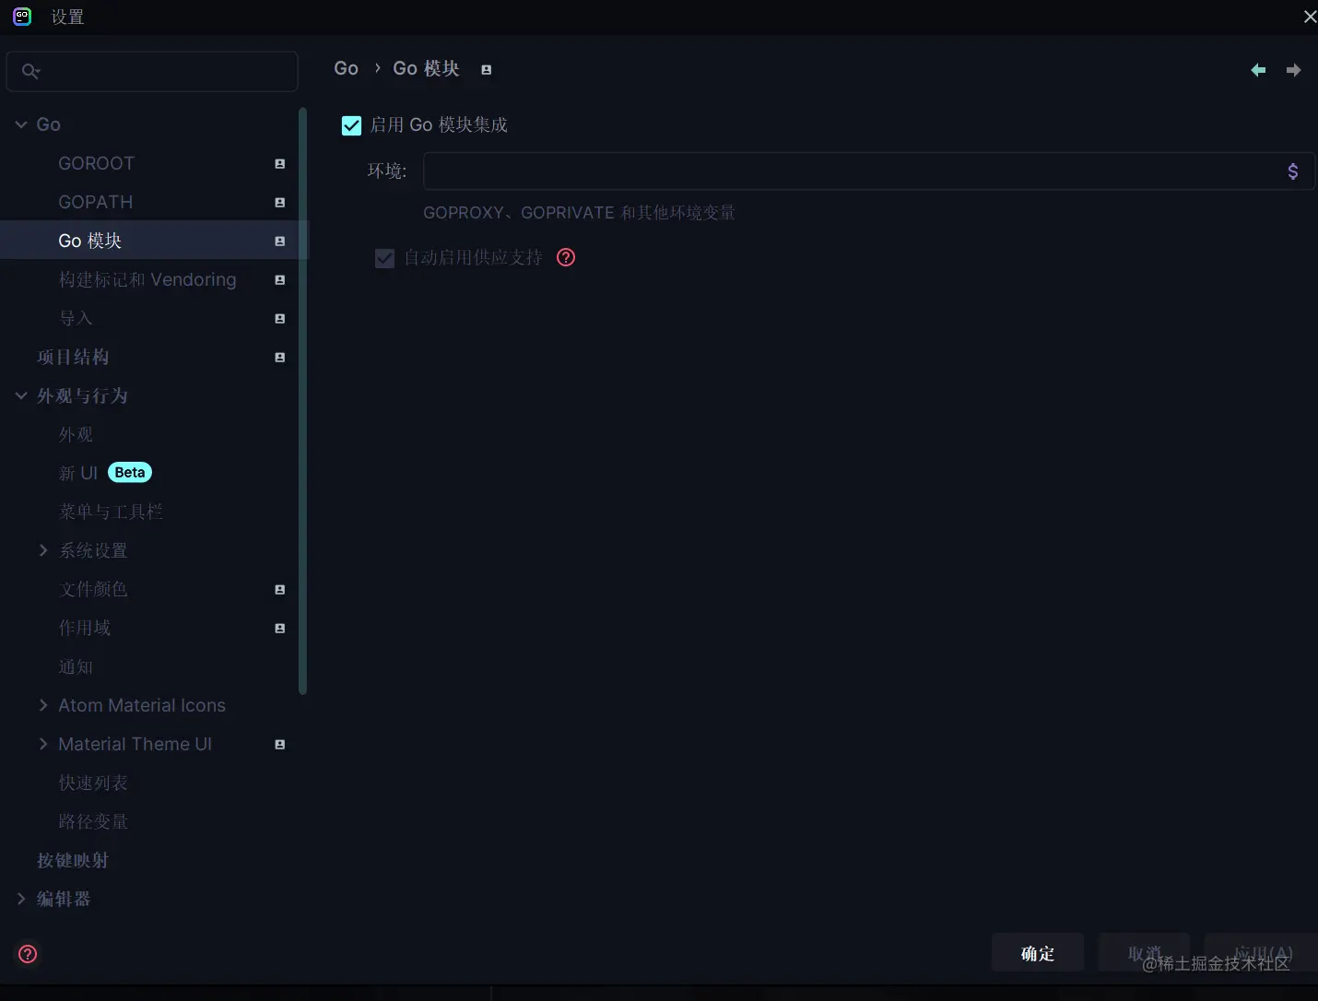The width and height of the screenshot is (1318, 1001).
Task: Collapse the 外观与行为 section
Action: tap(21, 395)
